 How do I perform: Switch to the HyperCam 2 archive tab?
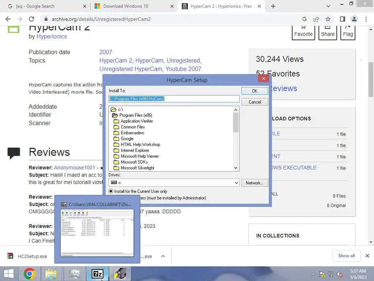pos(221,6)
